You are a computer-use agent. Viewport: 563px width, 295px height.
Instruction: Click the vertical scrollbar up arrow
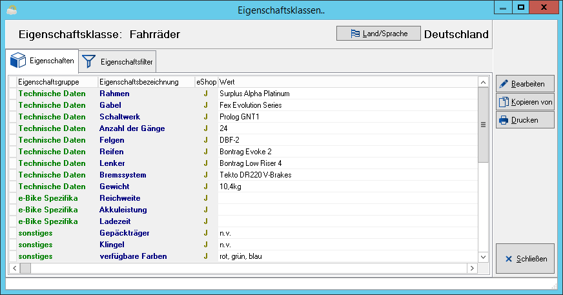(484, 82)
